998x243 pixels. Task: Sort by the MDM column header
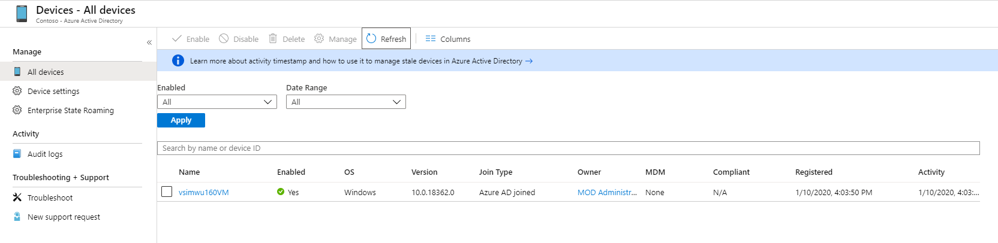click(655, 172)
